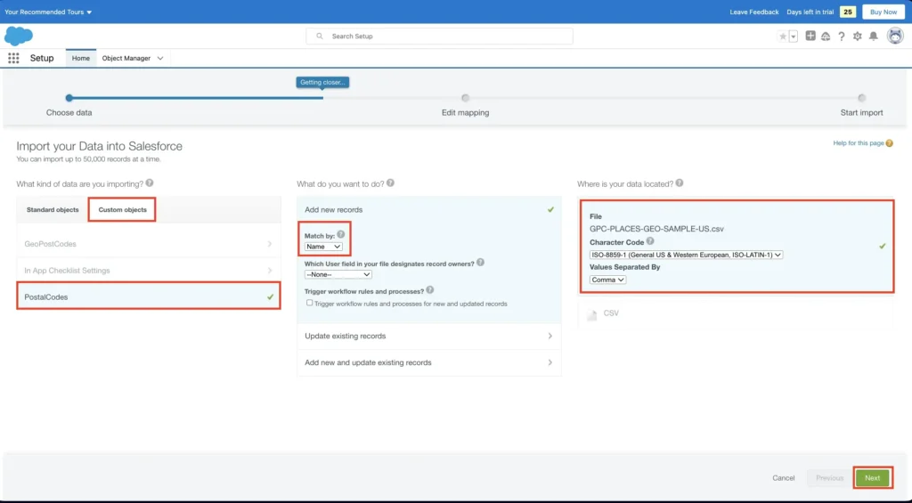Open the favorites list dropdown arrow
This screenshot has height=503, width=912.
coord(794,36)
